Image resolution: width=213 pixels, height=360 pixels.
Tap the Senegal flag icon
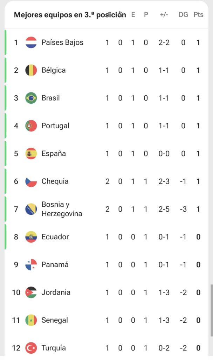pyautogui.click(x=31, y=320)
